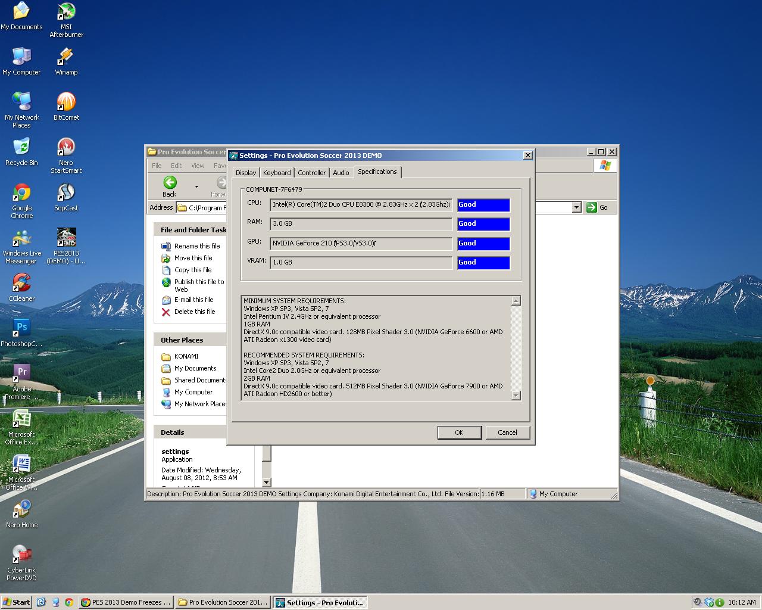762x610 pixels.
Task: Click the blue Good rating for RAM
Action: 483,224
